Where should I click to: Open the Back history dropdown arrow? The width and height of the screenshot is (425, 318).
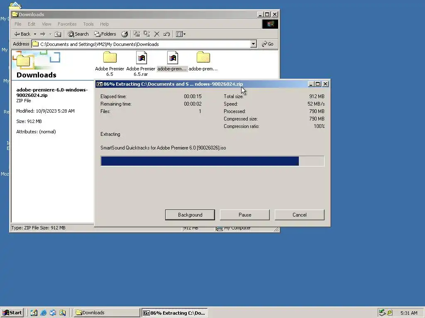(35, 34)
